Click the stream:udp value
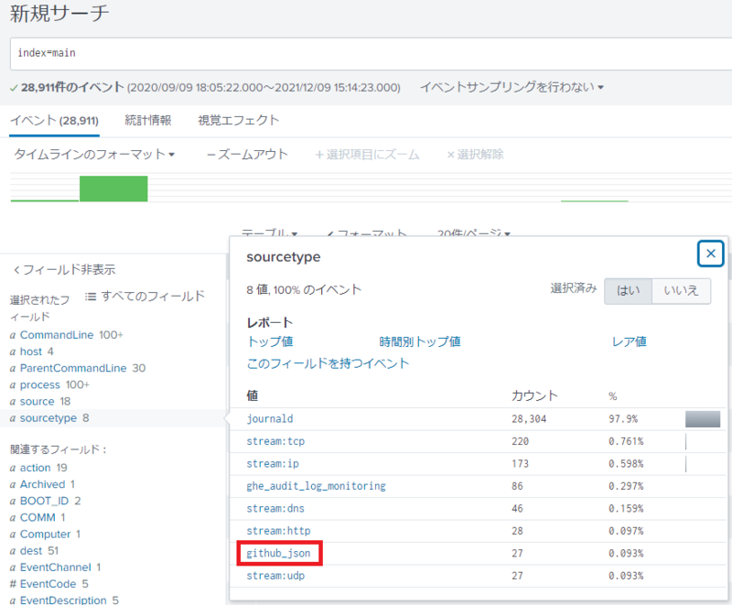 click(x=275, y=576)
